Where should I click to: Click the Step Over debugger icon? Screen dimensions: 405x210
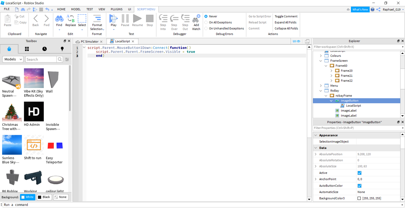174,18
